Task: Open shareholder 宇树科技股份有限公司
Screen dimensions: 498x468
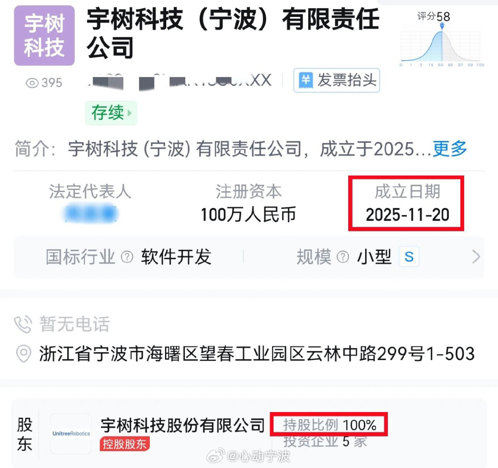Action: (183, 425)
